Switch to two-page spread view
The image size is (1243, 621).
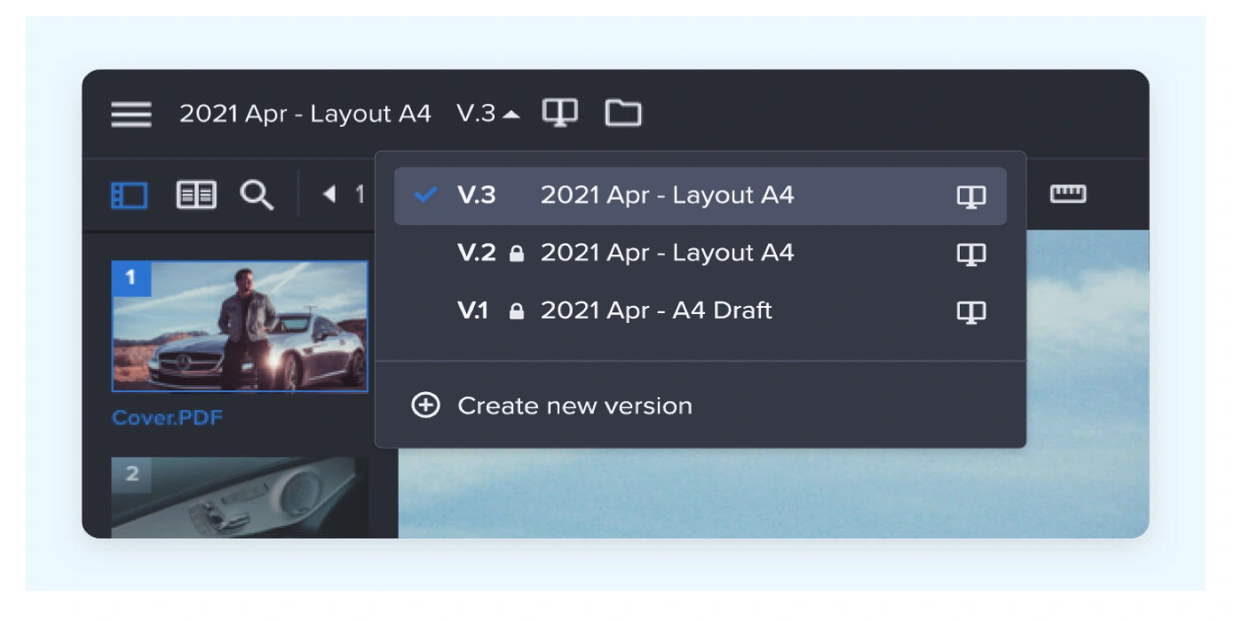[195, 195]
